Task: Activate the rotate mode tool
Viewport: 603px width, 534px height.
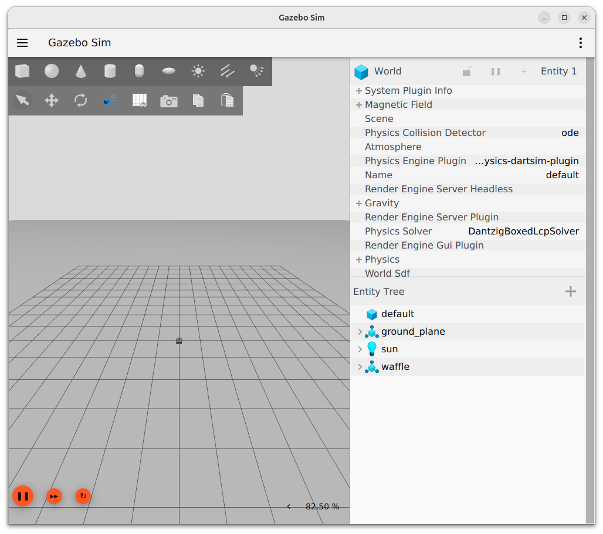Action: (x=81, y=100)
